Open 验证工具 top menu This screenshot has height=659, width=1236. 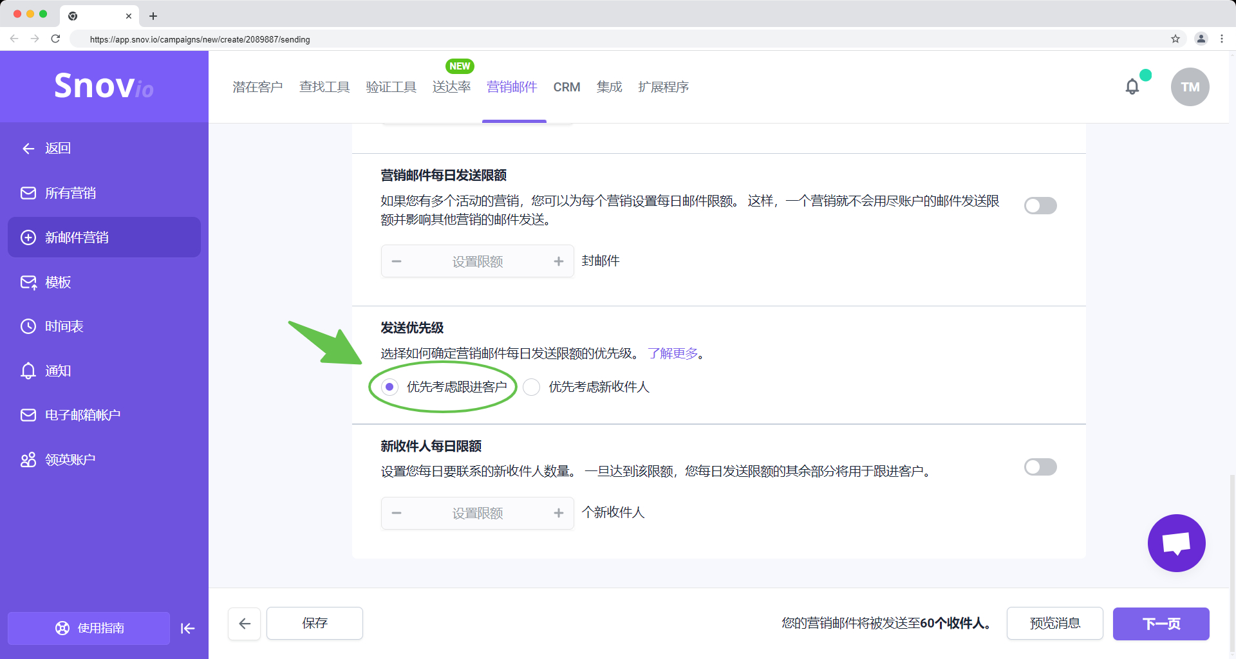(391, 87)
